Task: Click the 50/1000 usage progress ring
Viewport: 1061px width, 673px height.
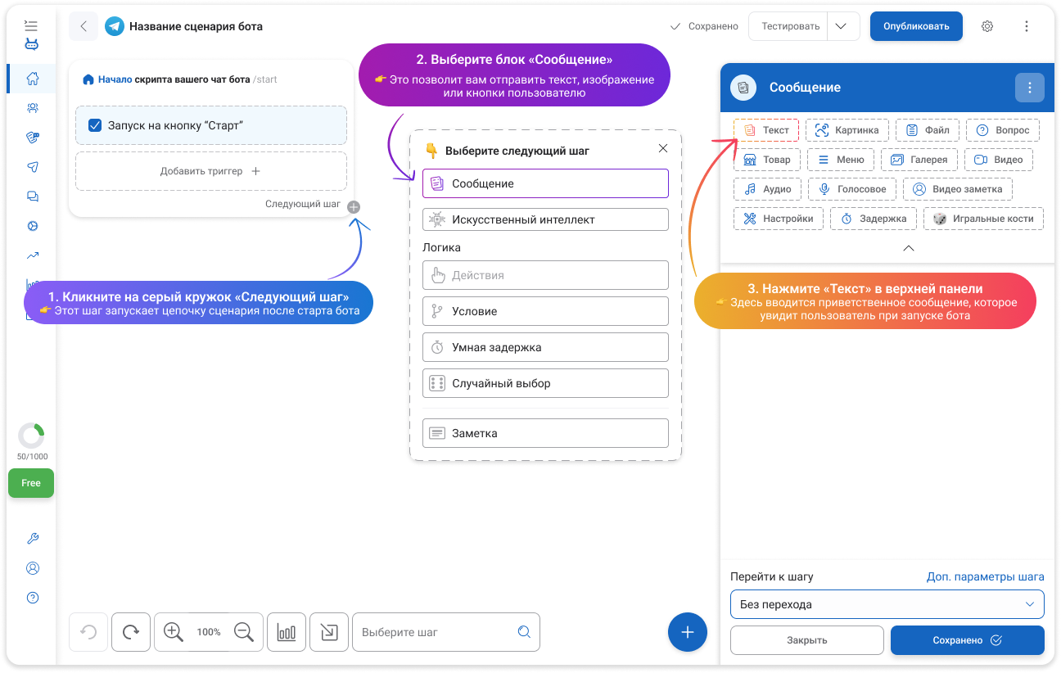Action: (31, 436)
